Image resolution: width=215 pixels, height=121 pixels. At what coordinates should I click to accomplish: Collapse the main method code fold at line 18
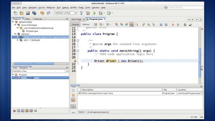(78, 51)
